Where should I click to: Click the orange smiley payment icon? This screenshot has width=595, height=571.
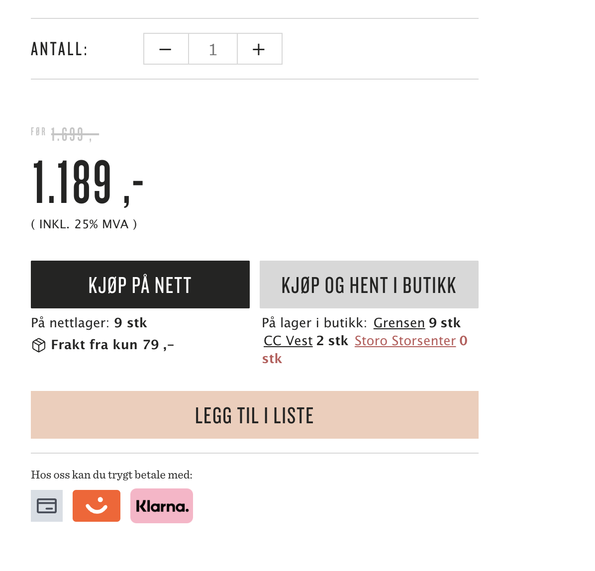(x=97, y=506)
